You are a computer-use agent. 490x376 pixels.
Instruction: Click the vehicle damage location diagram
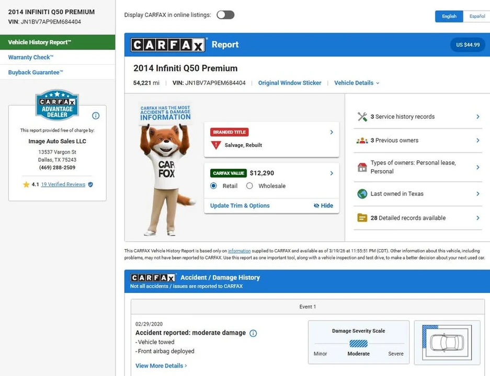click(447, 343)
